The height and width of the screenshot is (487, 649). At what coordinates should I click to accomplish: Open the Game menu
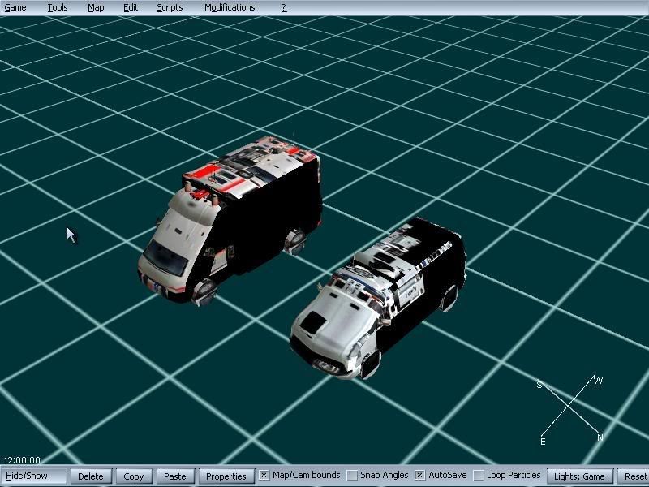click(15, 7)
